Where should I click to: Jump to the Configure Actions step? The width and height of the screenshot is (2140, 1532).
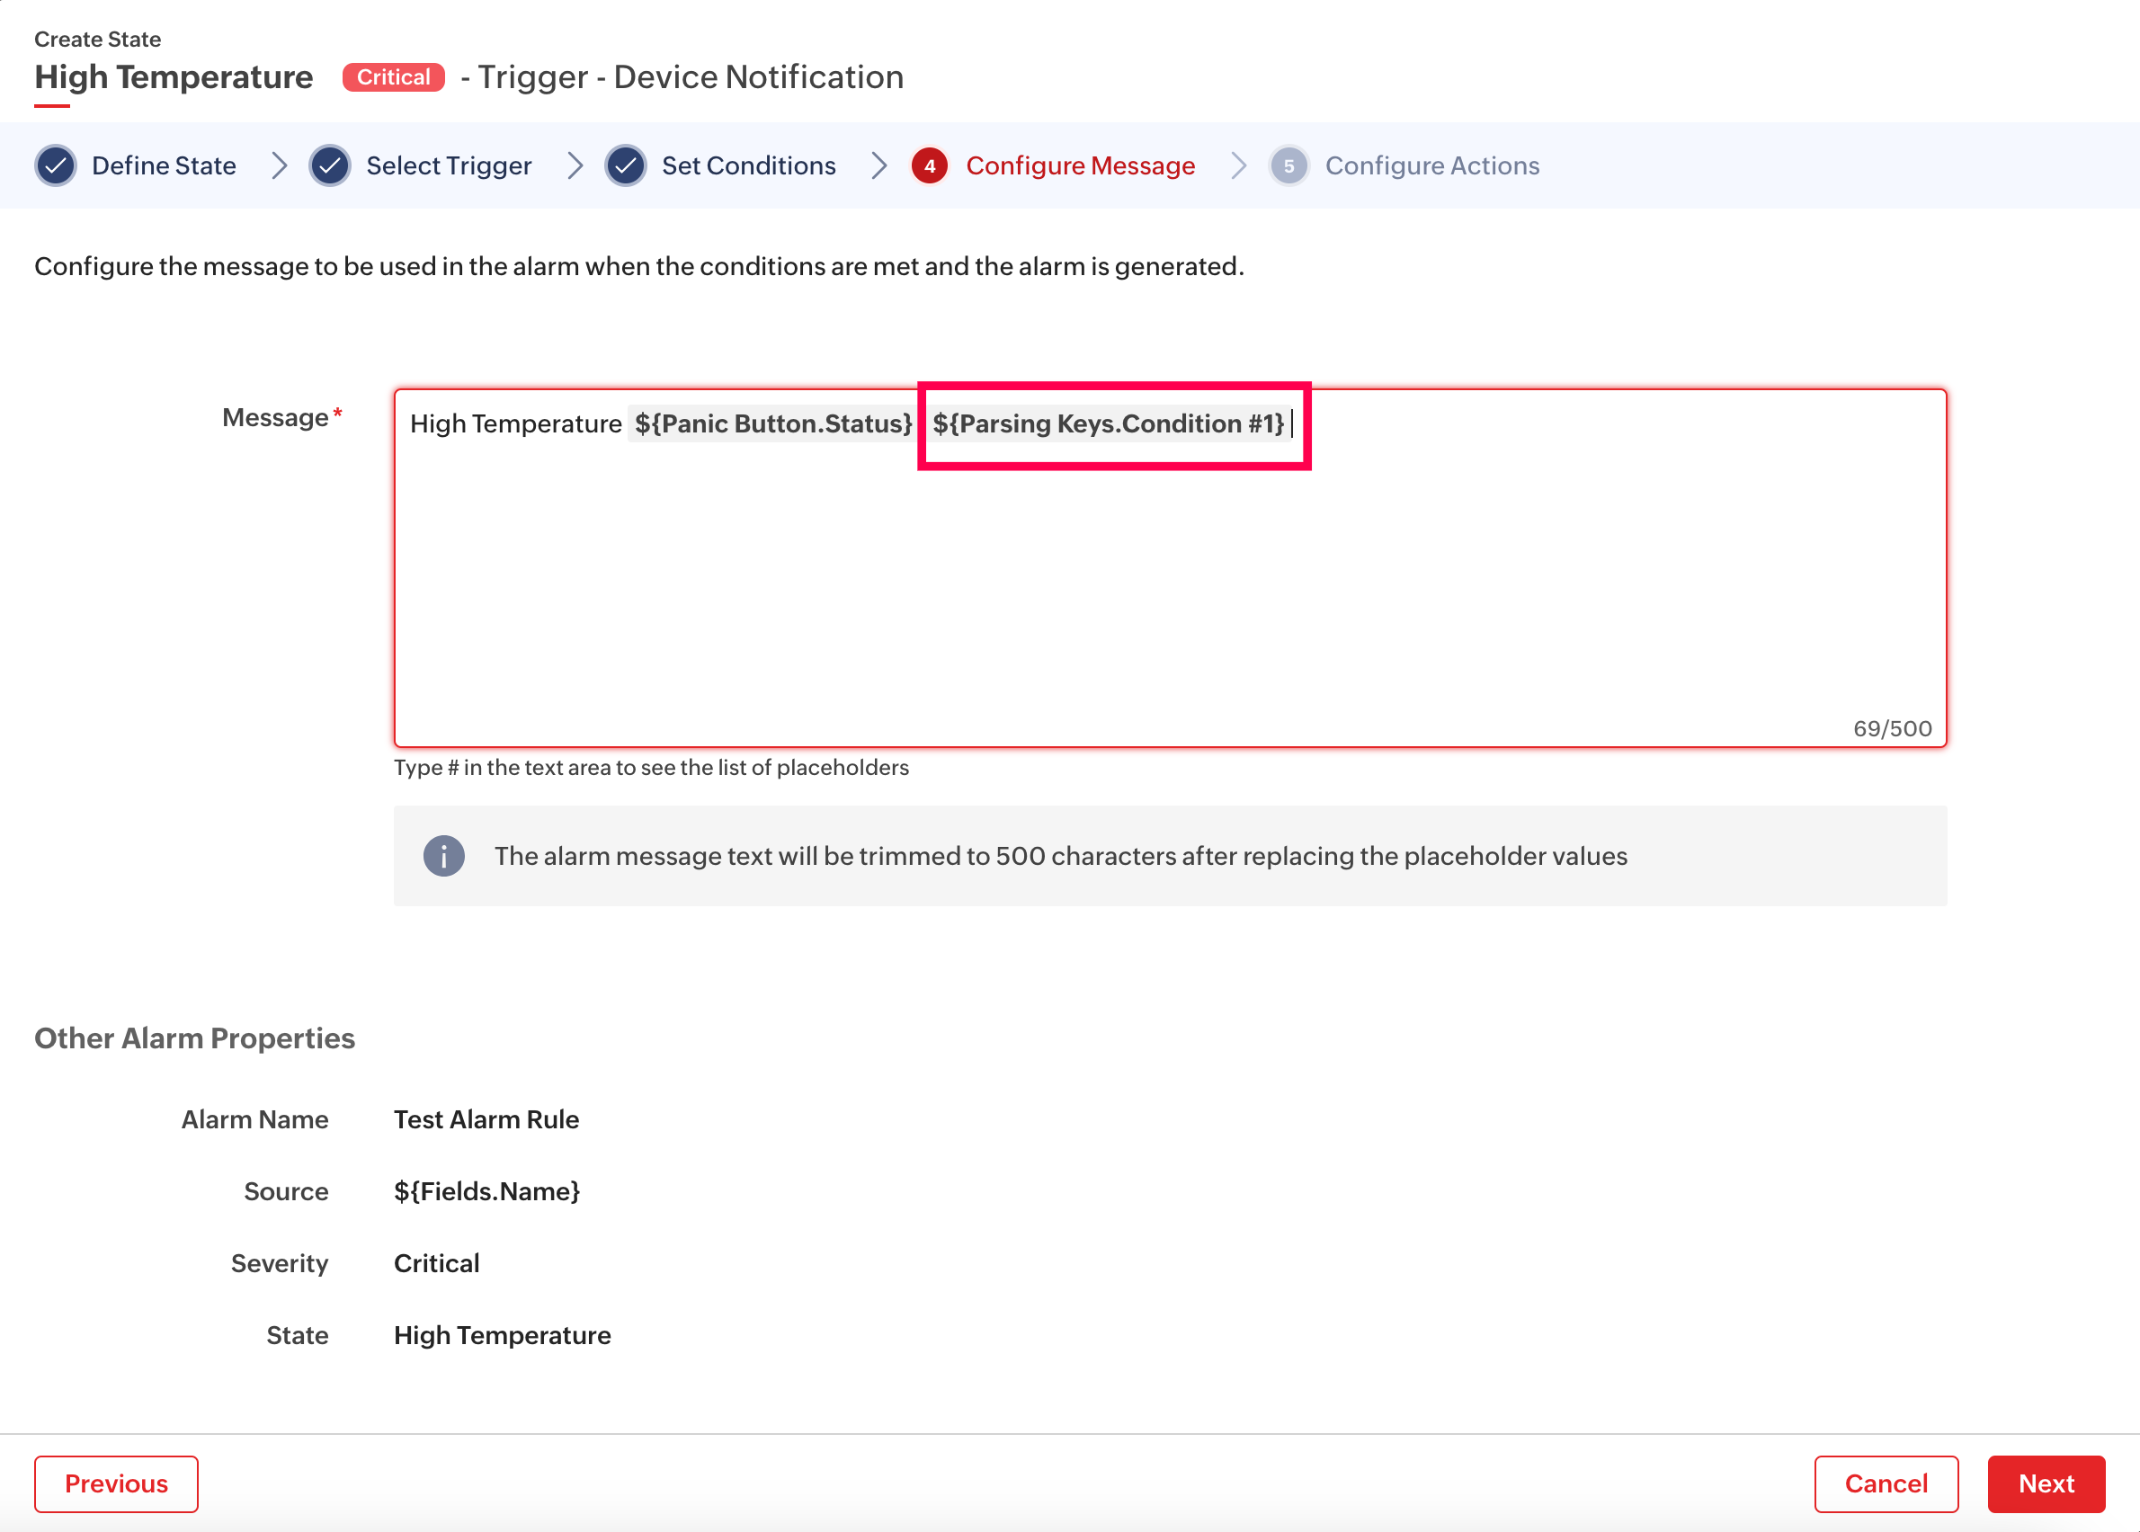(1431, 166)
